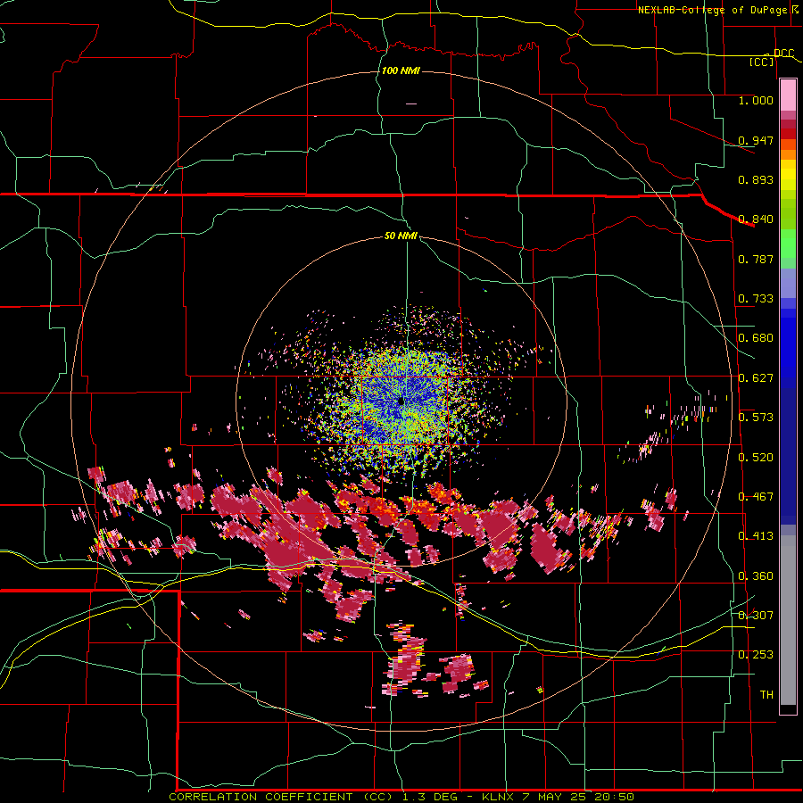Select the 0.840 legend value
The image size is (803, 803).
pyautogui.click(x=756, y=219)
